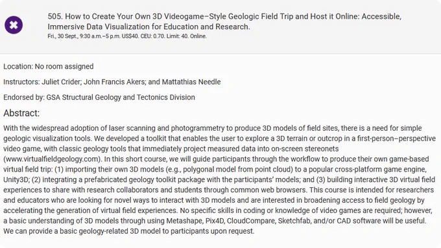Click the word Metashape in abstract
Screen dimensions: 441x248
(184, 221)
